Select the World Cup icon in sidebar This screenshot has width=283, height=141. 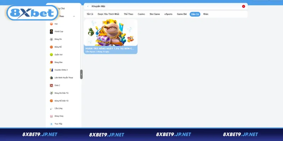click(x=51, y=31)
